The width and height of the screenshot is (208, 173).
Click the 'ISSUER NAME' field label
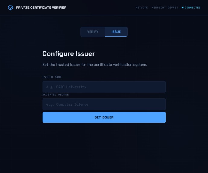(x=52, y=77)
